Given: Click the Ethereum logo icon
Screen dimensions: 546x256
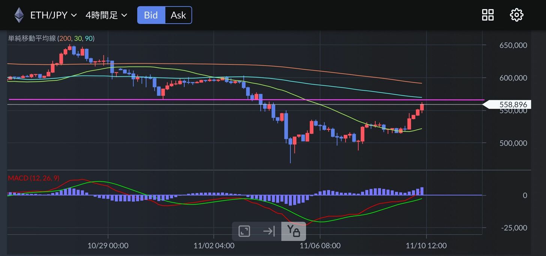Looking at the screenshot, I should [19, 15].
